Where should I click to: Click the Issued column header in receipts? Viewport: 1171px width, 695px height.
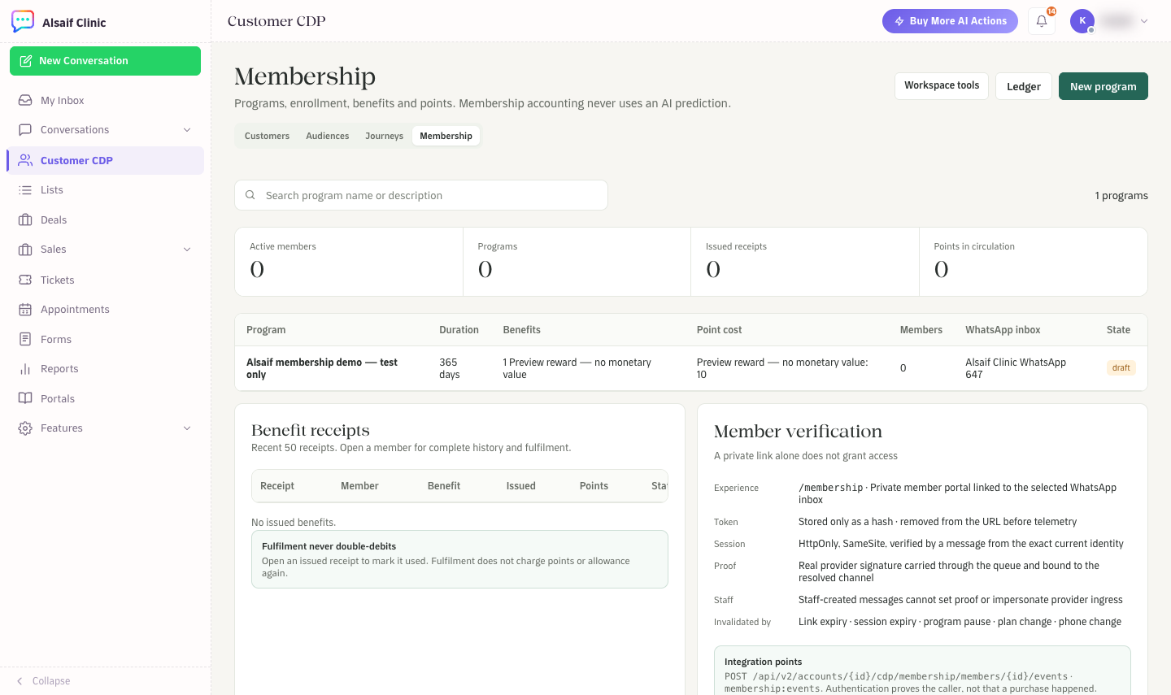(x=520, y=486)
